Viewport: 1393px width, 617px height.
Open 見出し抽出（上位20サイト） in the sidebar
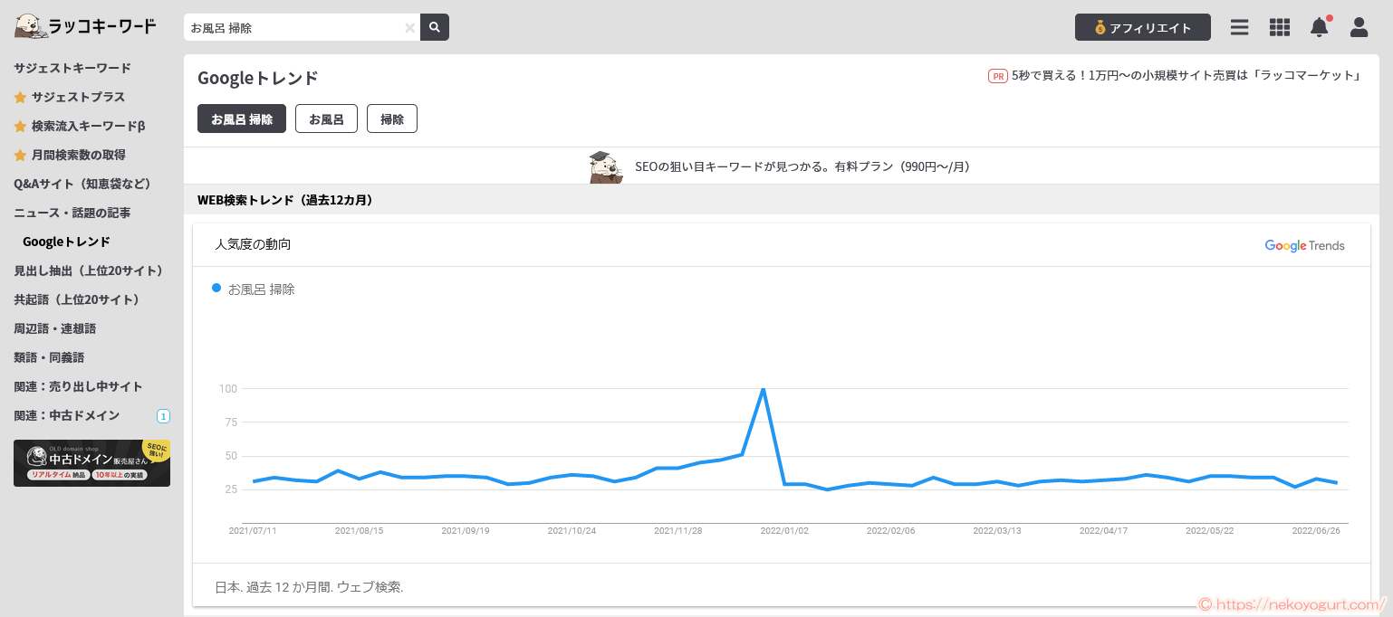(89, 271)
